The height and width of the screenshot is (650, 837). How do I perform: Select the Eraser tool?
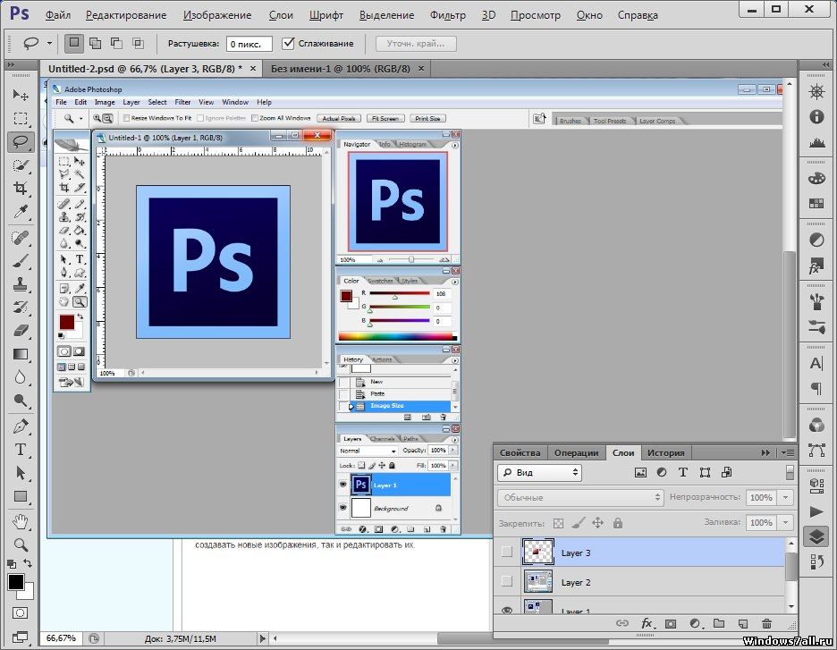[21, 330]
